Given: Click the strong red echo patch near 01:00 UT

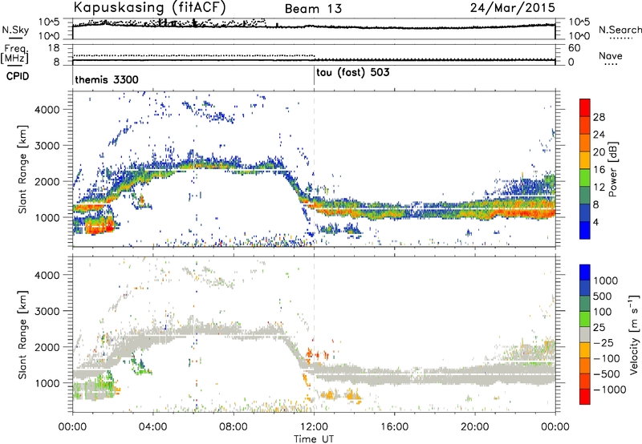Looking at the screenshot, I should (98, 226).
